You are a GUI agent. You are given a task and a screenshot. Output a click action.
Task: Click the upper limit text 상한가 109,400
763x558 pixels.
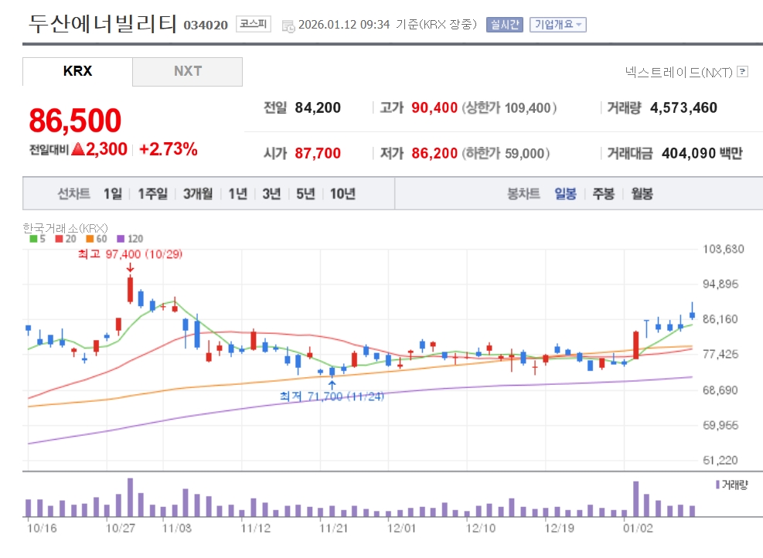(509, 107)
